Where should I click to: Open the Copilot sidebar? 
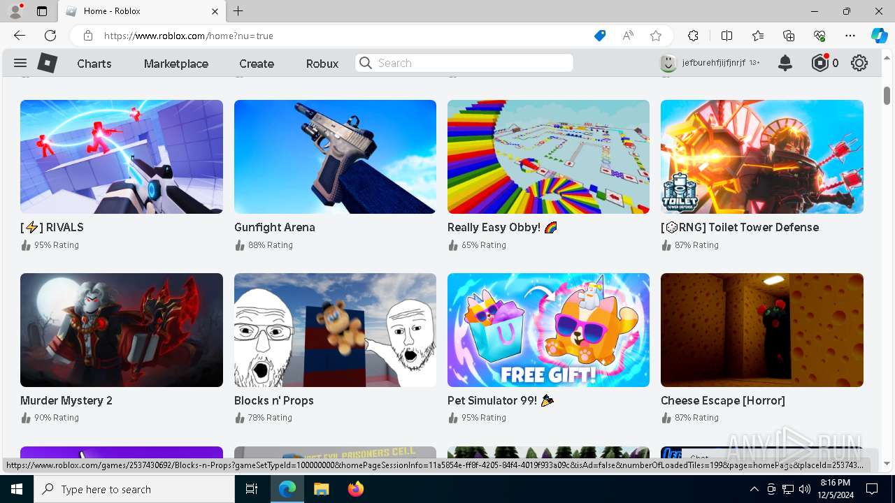click(879, 36)
